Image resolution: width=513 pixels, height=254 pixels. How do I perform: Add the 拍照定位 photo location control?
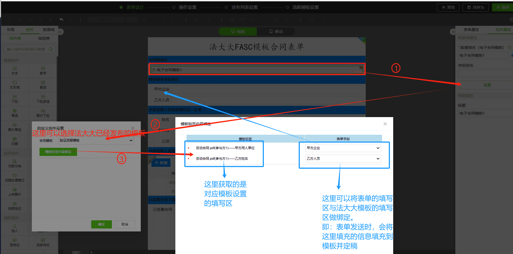pyautogui.click(x=15, y=206)
